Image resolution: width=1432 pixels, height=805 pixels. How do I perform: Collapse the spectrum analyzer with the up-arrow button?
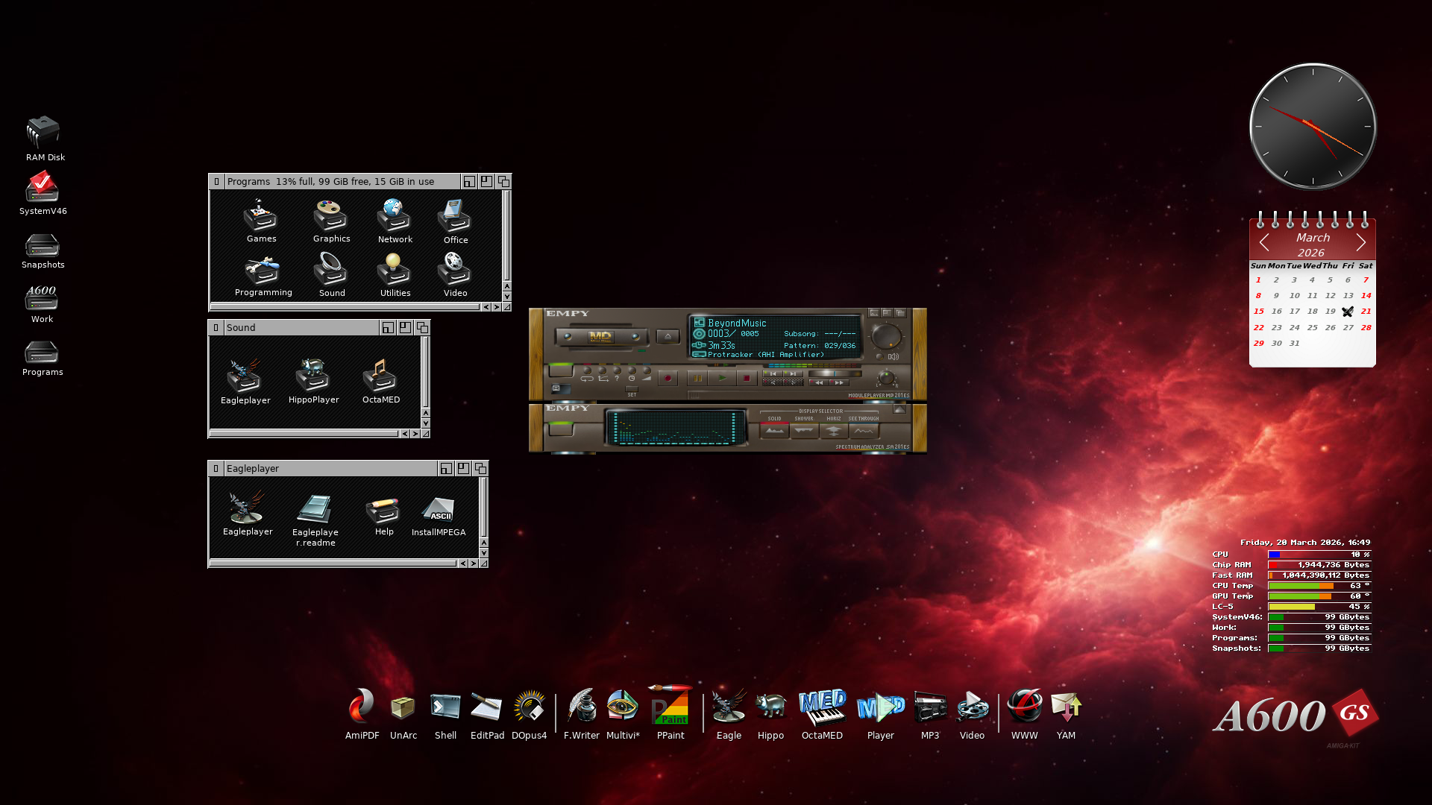point(899,408)
